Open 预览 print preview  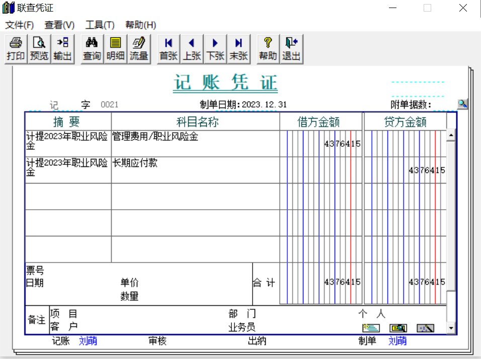(39, 49)
